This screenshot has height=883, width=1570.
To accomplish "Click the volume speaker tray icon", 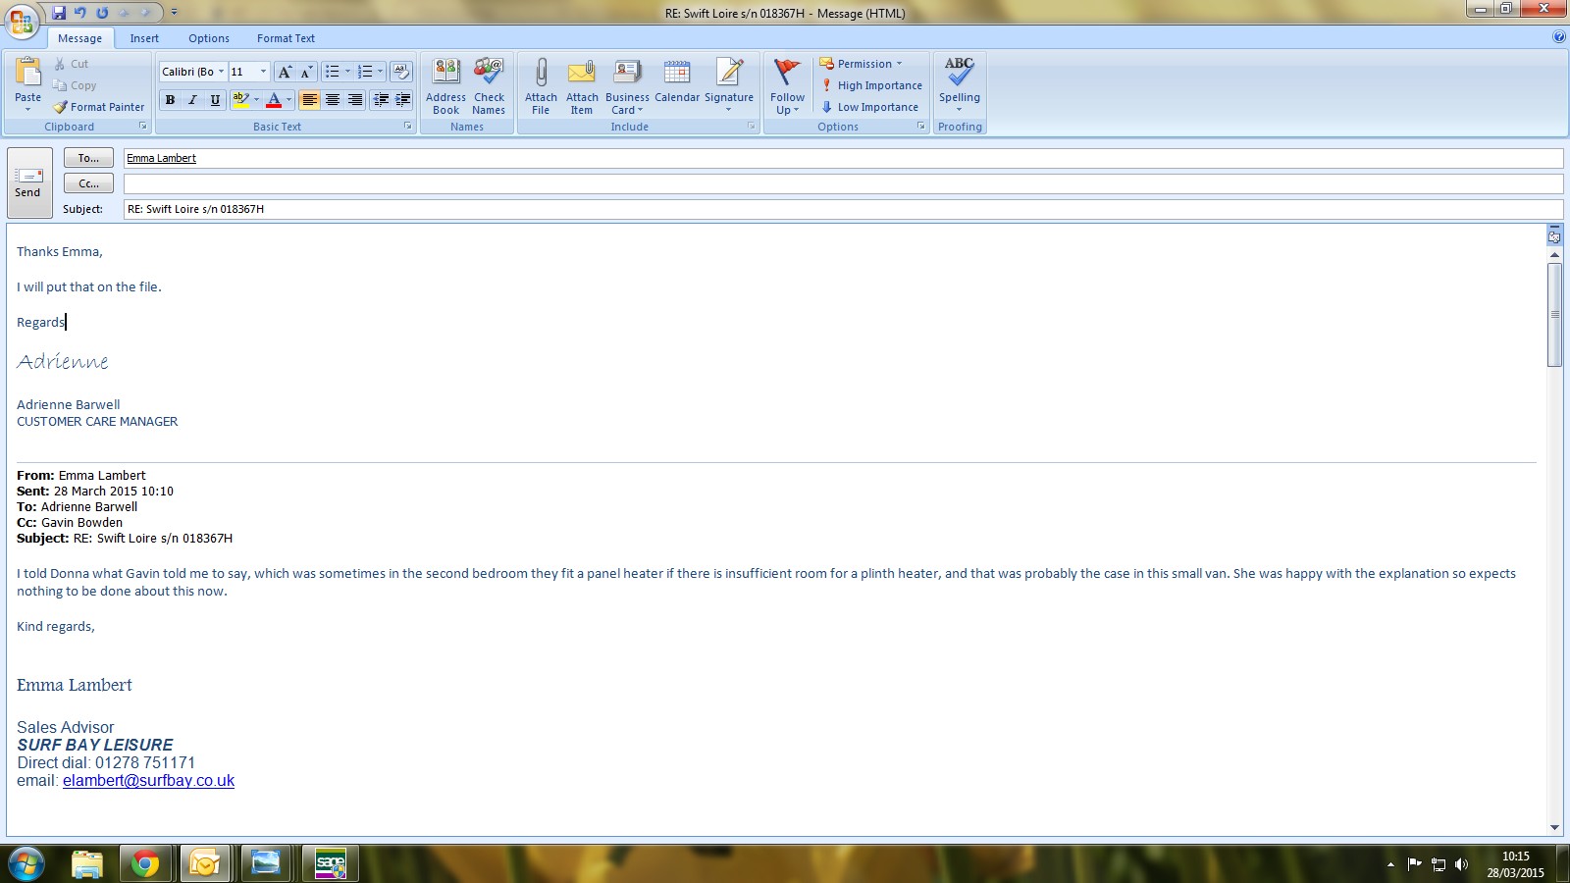I will pyautogui.click(x=1461, y=864).
